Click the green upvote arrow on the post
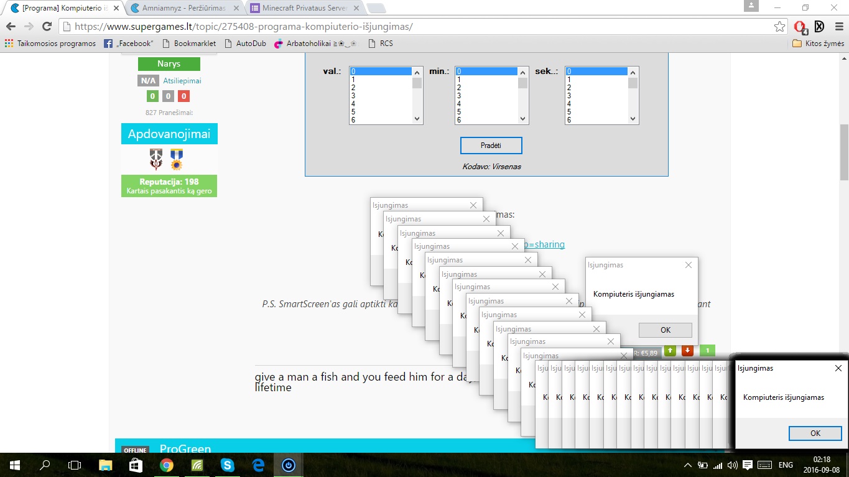 click(x=670, y=351)
